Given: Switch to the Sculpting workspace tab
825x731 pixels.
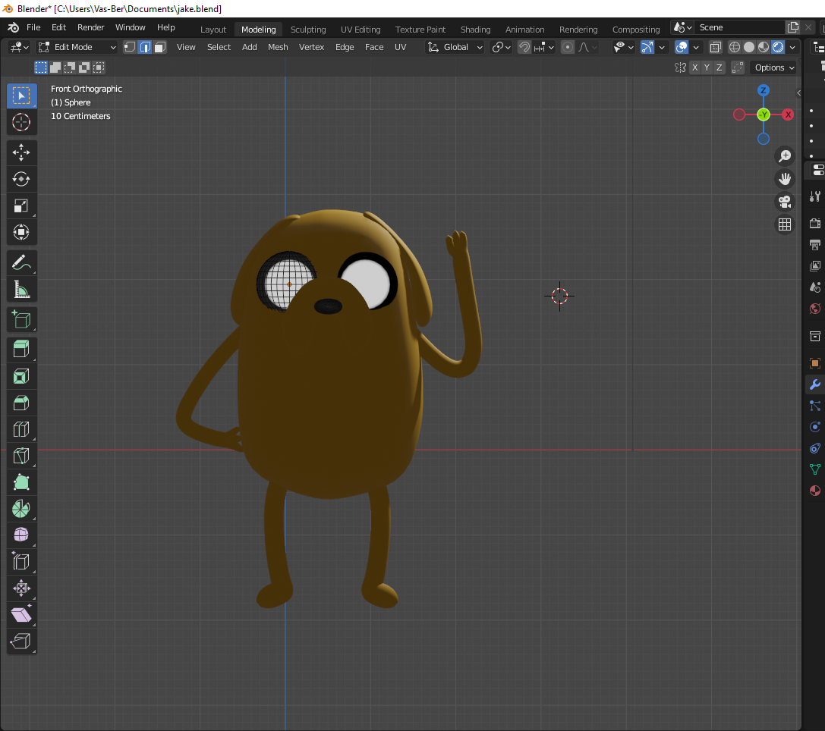Looking at the screenshot, I should pyautogui.click(x=308, y=30).
